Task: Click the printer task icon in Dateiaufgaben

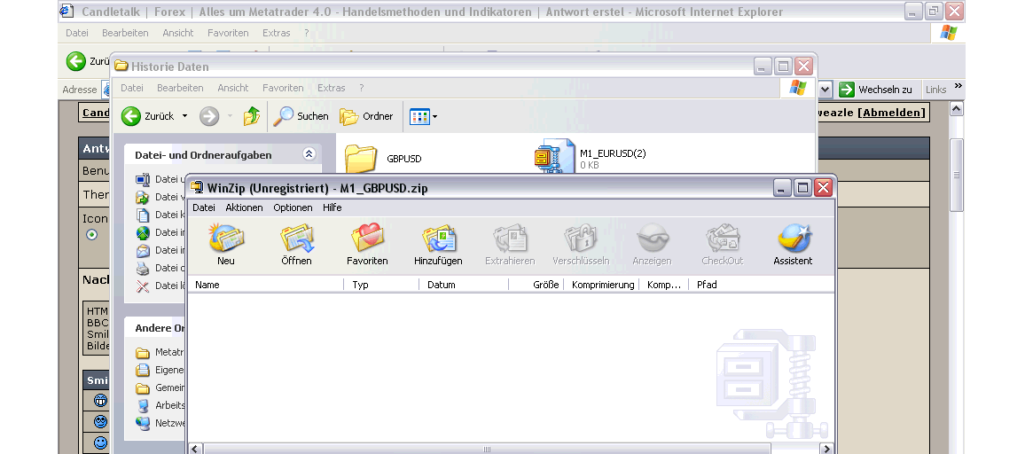Action: pyautogui.click(x=143, y=268)
